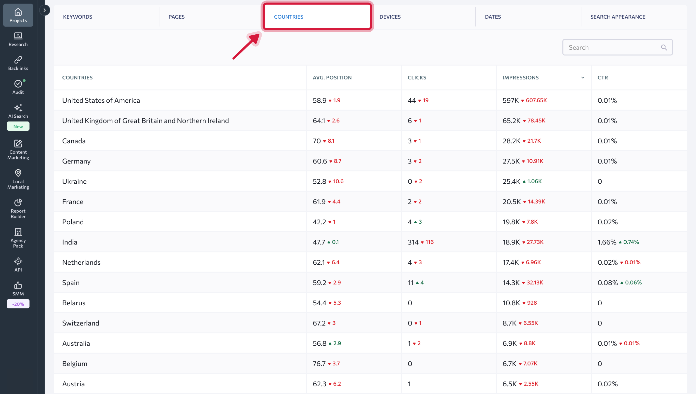Click the -20% SMM discount badge
The image size is (696, 394).
pyautogui.click(x=18, y=304)
